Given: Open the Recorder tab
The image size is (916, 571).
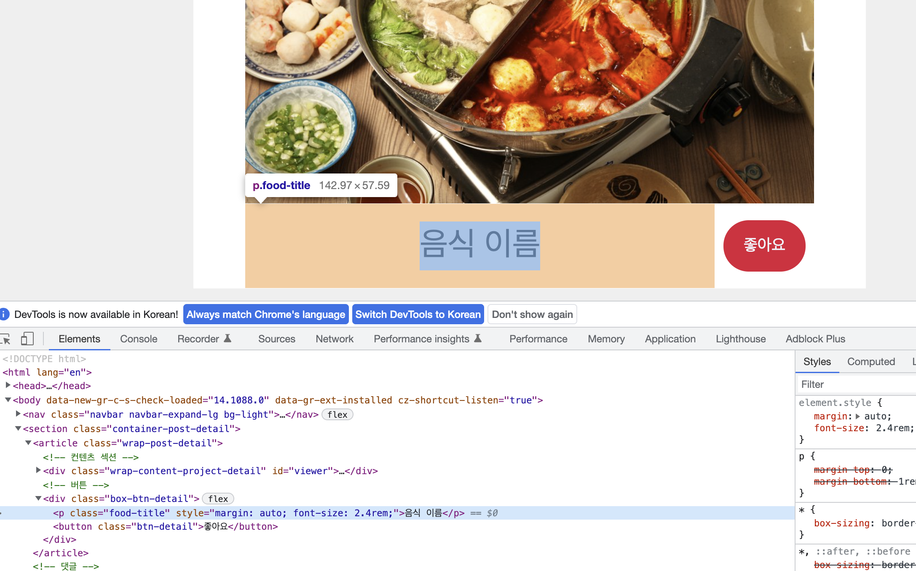Looking at the screenshot, I should pos(204,339).
